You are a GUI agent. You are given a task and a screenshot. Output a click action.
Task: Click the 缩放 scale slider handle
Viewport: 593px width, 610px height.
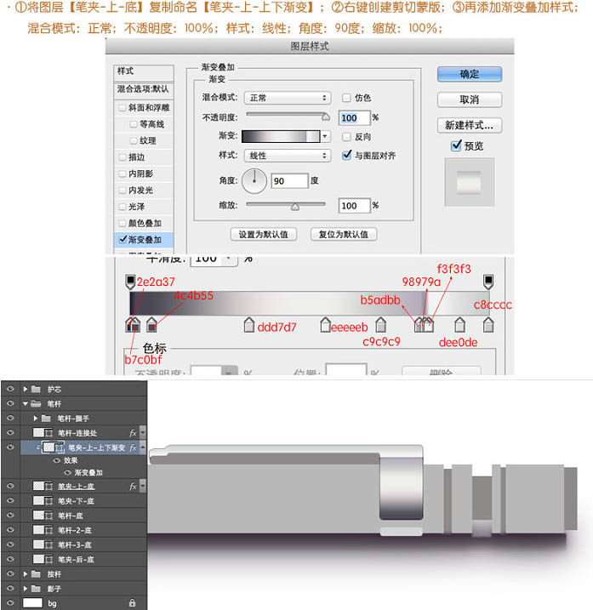point(295,207)
